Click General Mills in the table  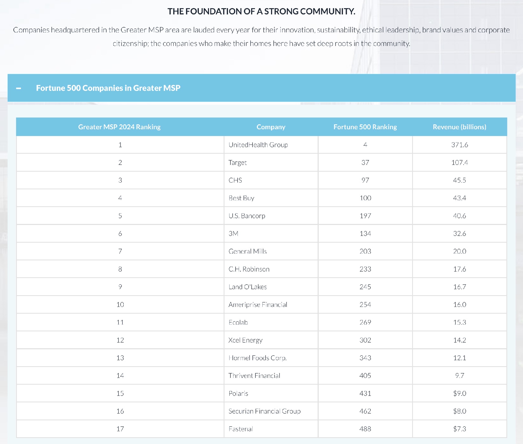pos(247,251)
